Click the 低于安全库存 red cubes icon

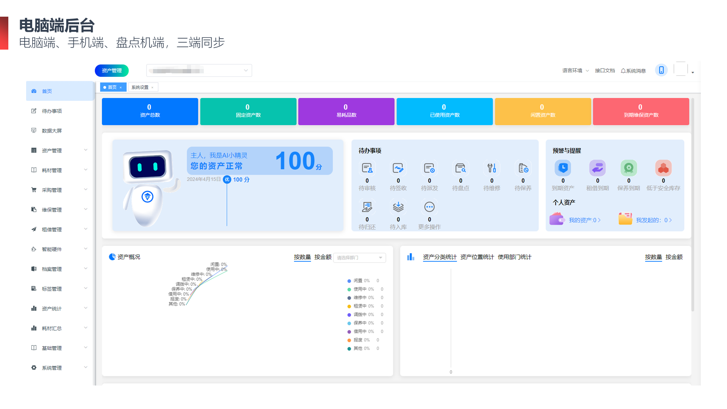663,168
